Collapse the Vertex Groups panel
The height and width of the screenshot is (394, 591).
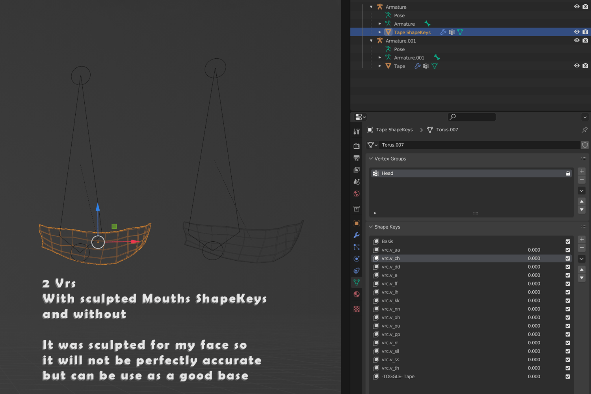371,159
